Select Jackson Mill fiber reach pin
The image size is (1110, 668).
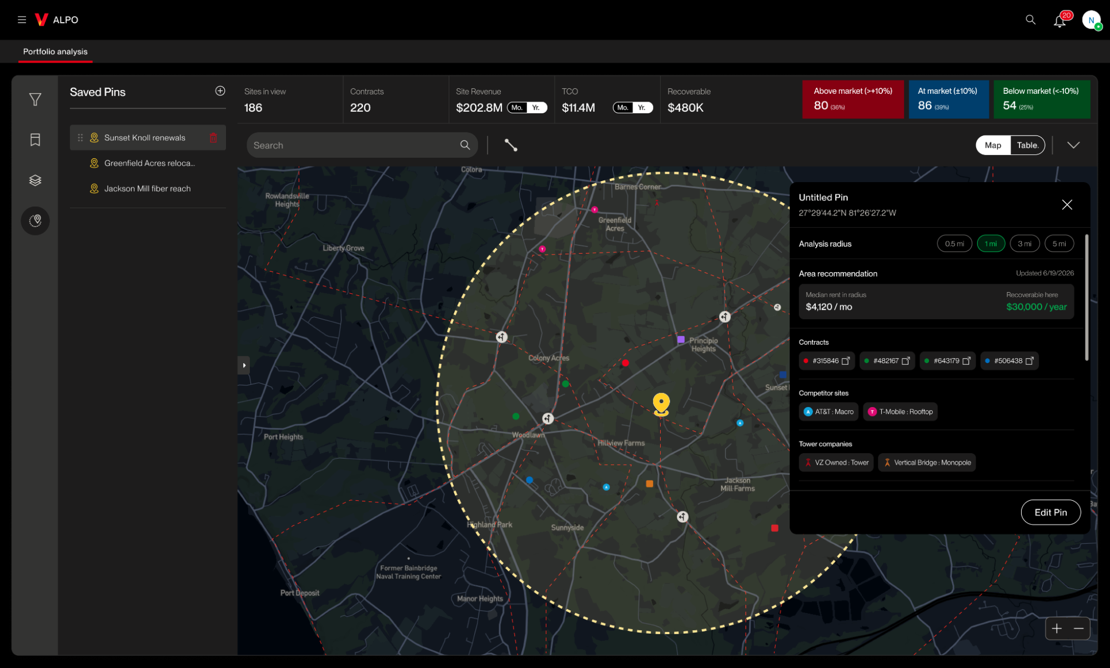click(x=148, y=189)
